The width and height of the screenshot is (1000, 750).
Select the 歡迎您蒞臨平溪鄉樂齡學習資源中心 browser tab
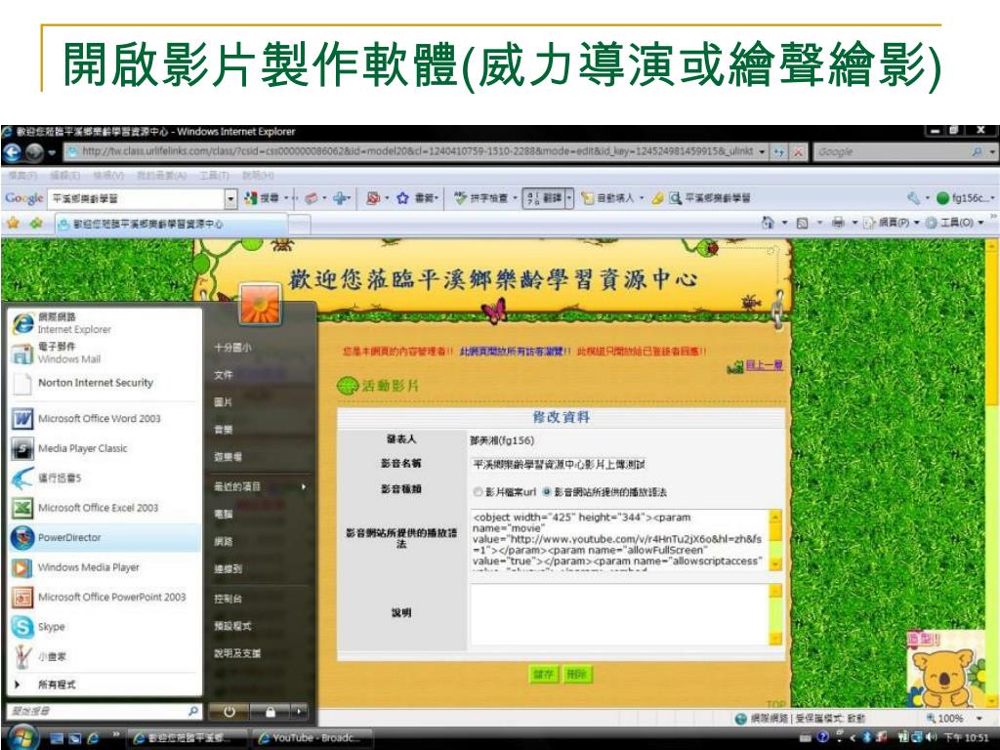point(171,224)
